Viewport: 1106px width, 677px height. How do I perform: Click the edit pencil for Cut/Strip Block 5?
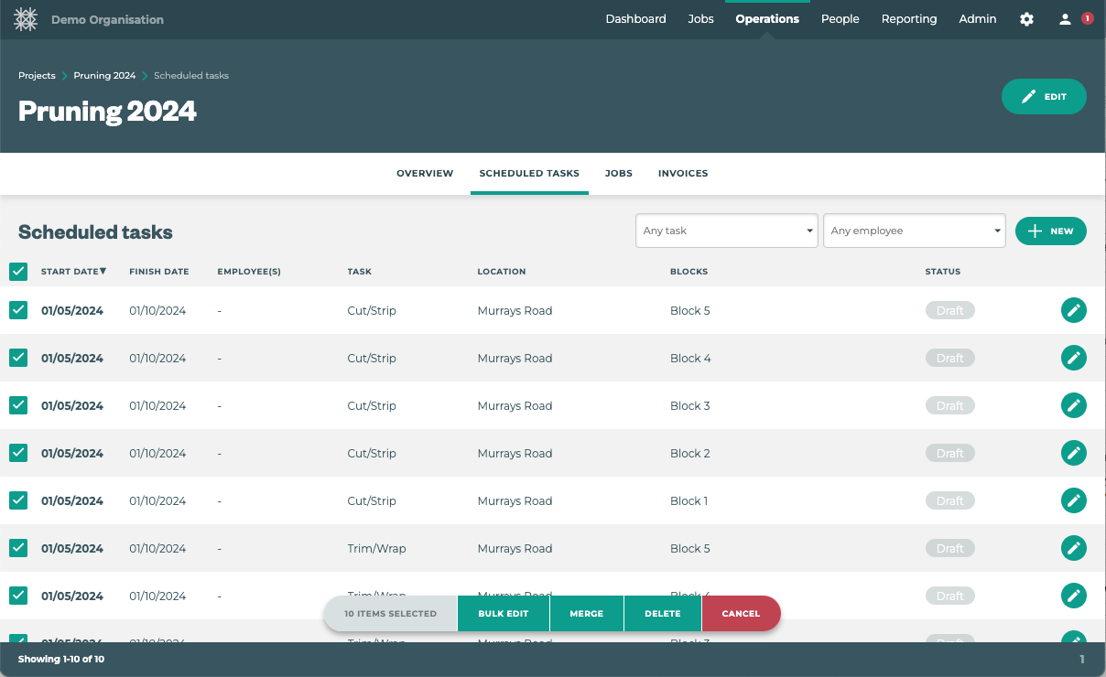(x=1073, y=310)
